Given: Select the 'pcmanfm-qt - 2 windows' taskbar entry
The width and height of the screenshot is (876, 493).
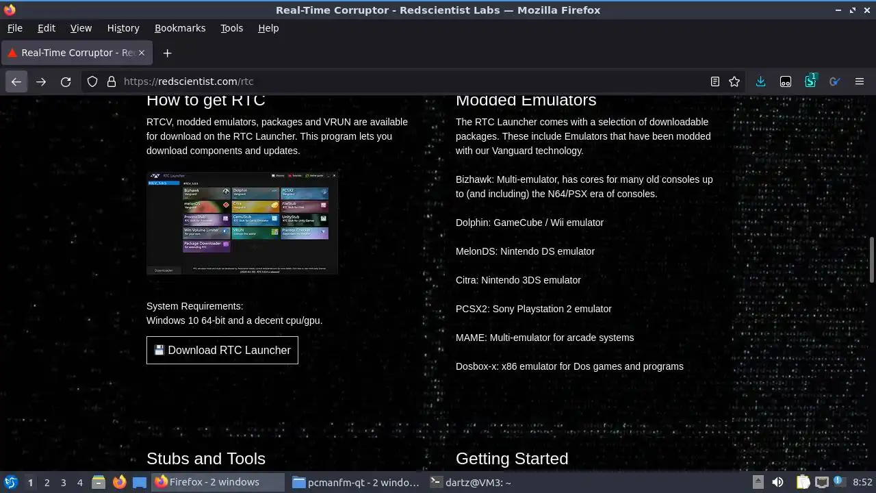Looking at the screenshot, I should (356, 482).
